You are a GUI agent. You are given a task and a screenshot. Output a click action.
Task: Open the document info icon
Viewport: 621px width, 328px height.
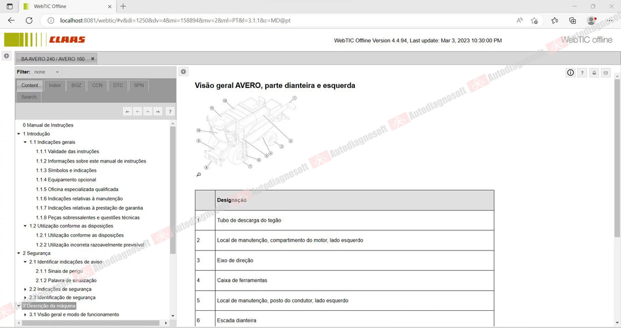tap(570, 73)
